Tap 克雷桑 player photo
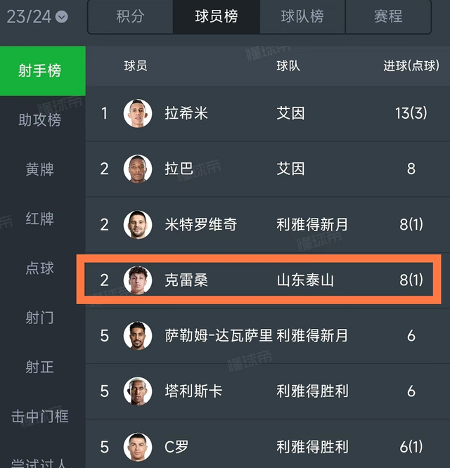 point(138,280)
